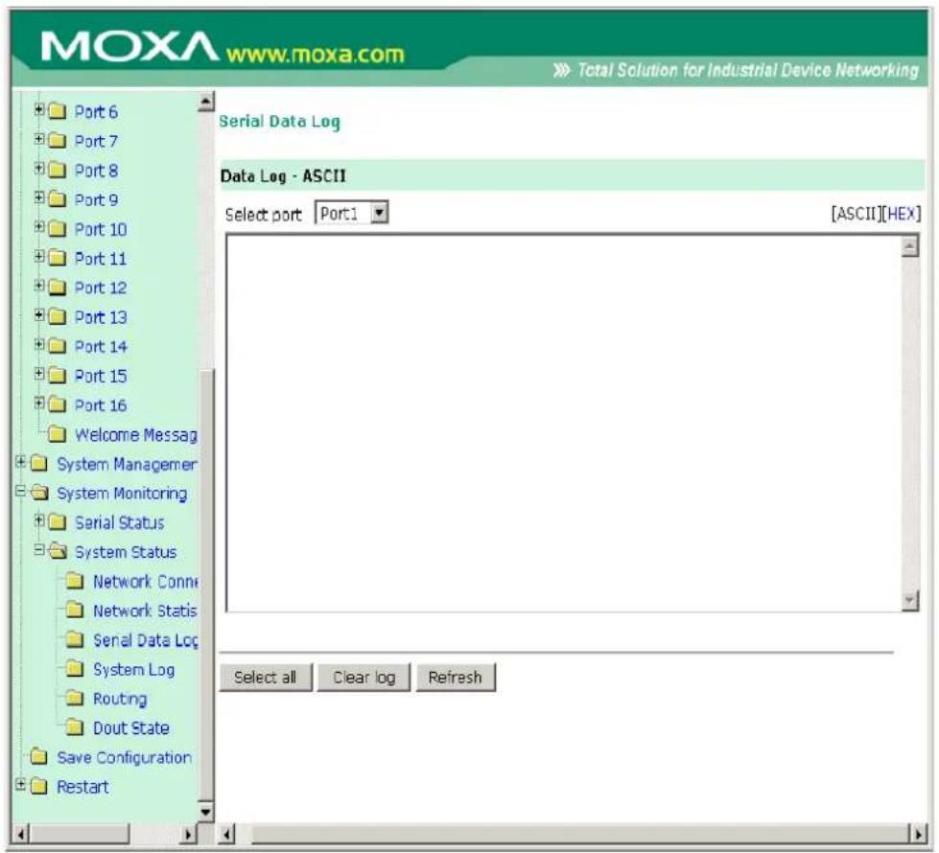Expand the Port 6 tree node
The image size is (939, 853).
click(39, 109)
